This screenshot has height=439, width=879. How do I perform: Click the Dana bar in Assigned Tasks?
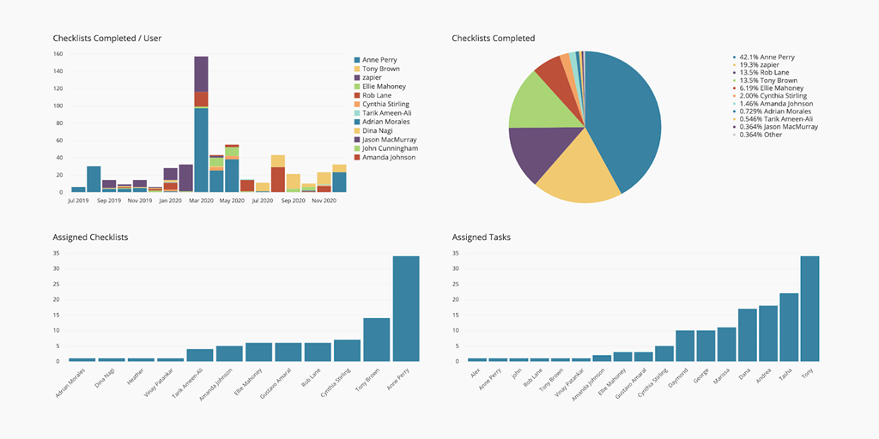pos(748,335)
